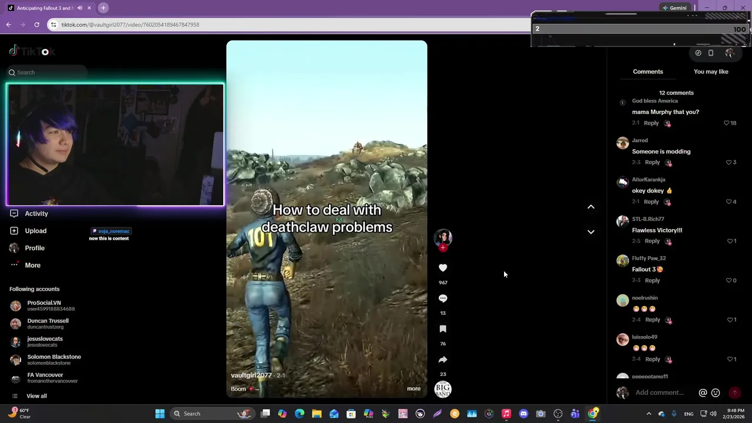Viewport: 752px width, 423px height.
Task: Open a new browser tab
Action: pyautogui.click(x=103, y=8)
